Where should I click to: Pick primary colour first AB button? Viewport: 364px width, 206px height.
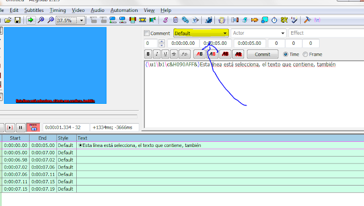[200, 54]
